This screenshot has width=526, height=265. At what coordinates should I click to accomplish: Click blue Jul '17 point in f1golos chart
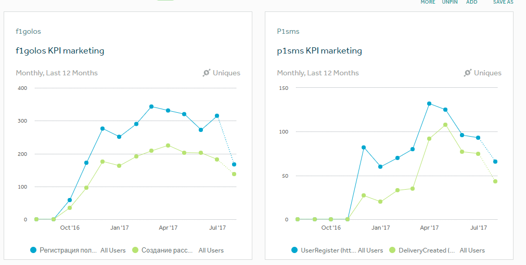[217, 116]
